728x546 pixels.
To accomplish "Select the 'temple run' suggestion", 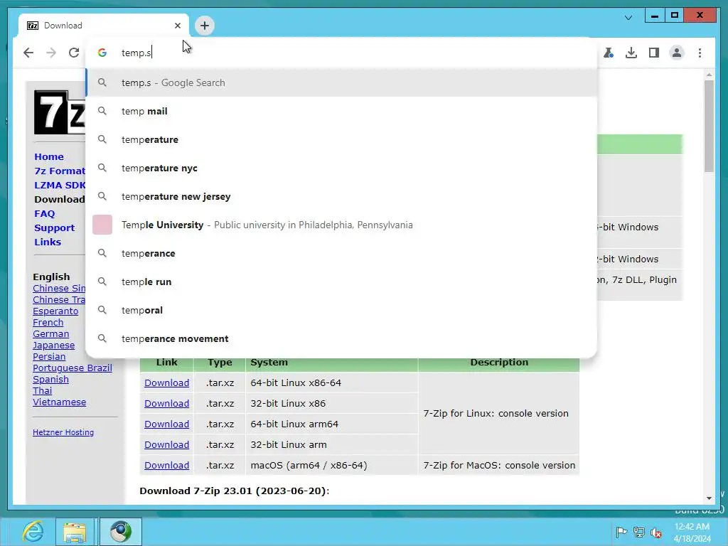I will (341, 282).
